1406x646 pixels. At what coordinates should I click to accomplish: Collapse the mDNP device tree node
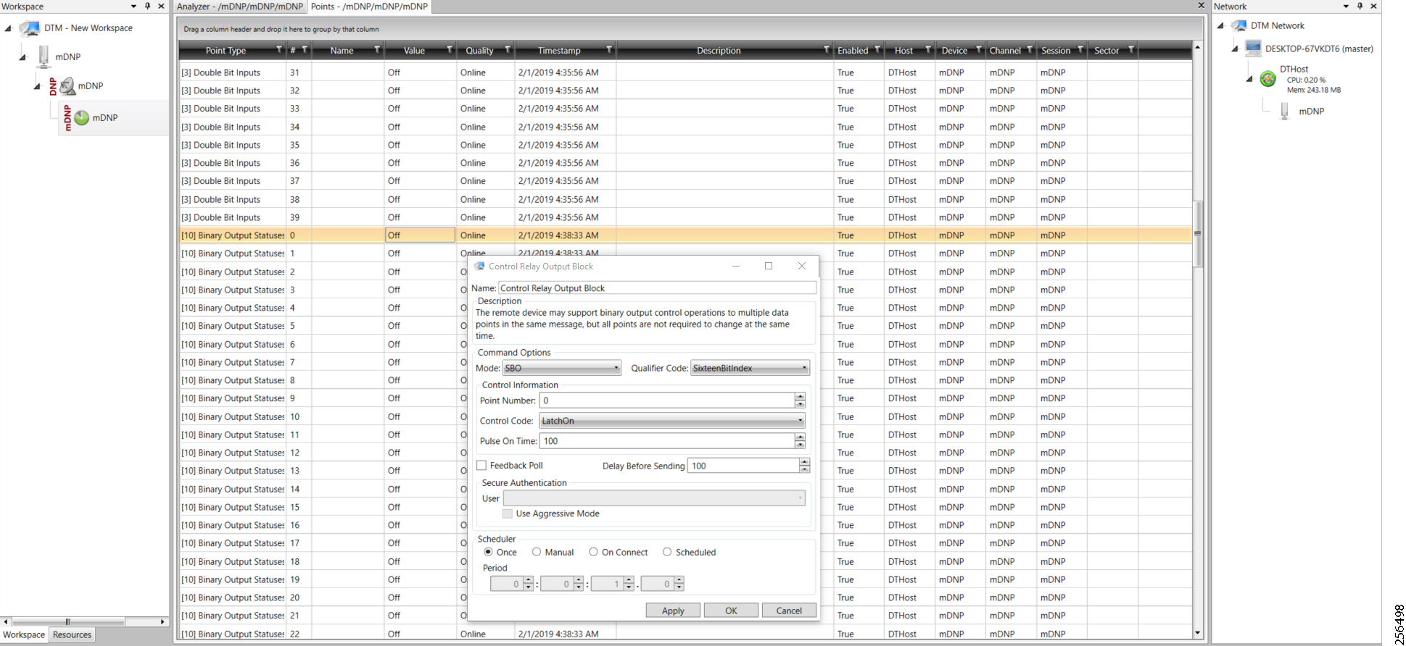22,57
